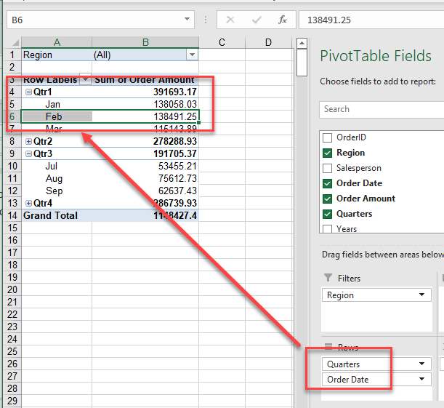444x408 pixels.
Task: Click the Insert Function fx icon
Action: 283,20
